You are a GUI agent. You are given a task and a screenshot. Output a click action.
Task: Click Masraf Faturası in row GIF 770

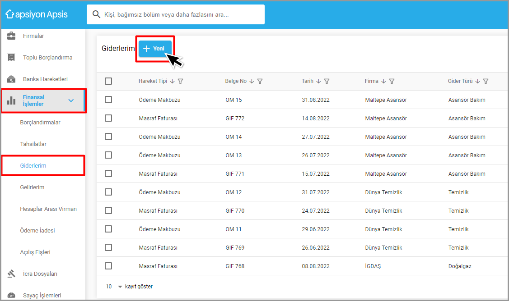point(158,210)
